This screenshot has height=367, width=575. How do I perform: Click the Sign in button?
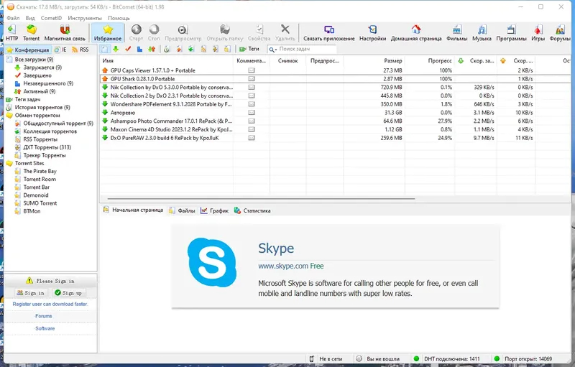[31, 293]
